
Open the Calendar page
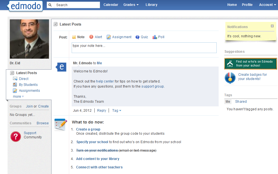pyautogui.click(x=111, y=5)
